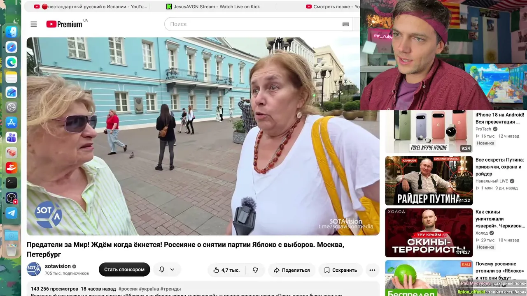The image size is (527, 296).
Task: Open Safari in the Dock
Action: (12, 47)
